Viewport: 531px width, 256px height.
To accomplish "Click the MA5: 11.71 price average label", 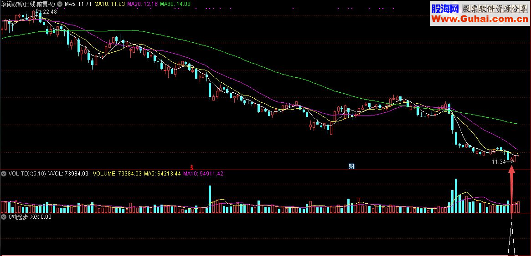I will point(78,5).
